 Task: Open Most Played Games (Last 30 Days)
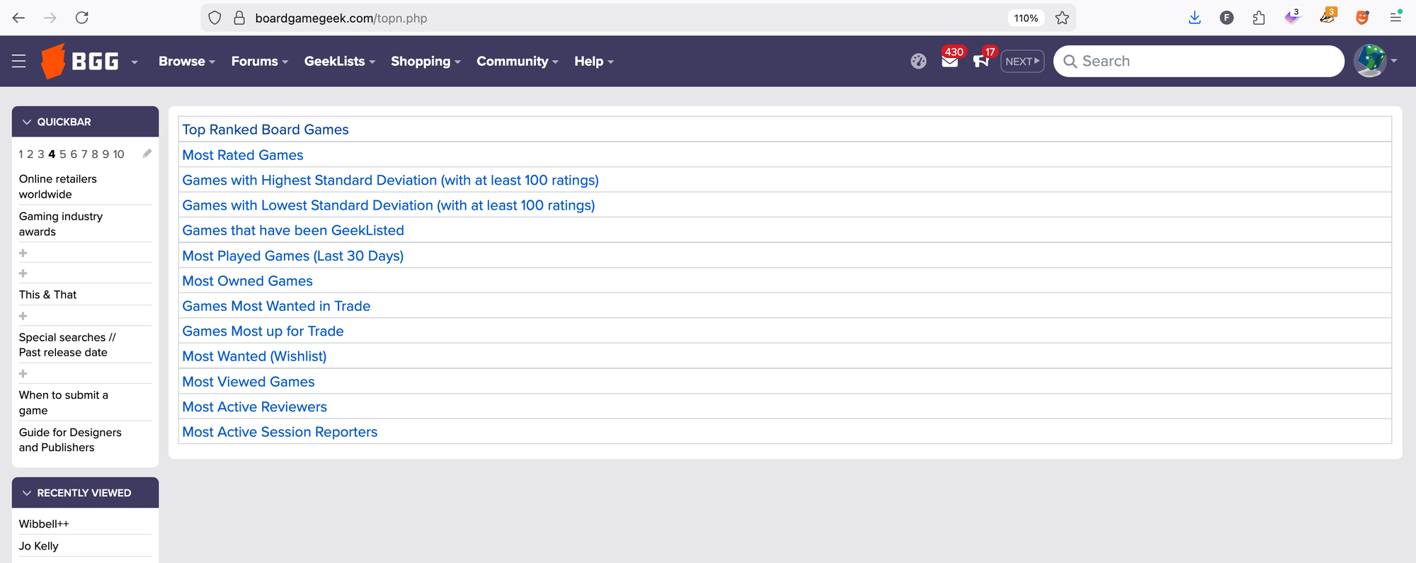click(x=293, y=256)
